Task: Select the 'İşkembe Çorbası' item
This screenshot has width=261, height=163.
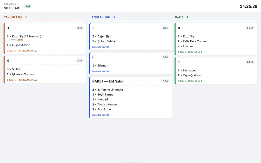Action: [20, 74]
